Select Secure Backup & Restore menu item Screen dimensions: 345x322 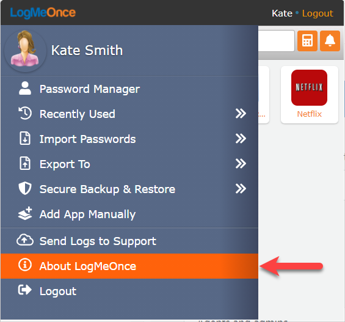[x=129, y=189]
